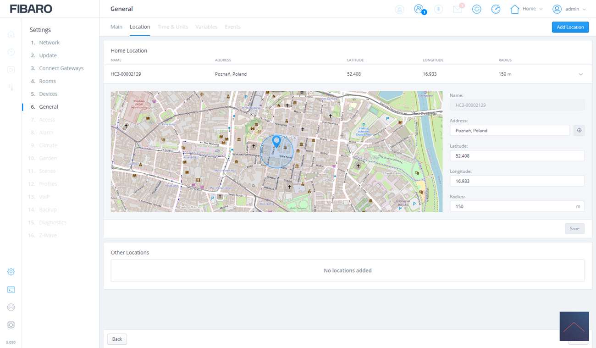Click the scroll-to-top arrow thumbnail
596x348 pixels.
point(574,326)
